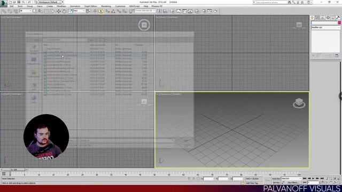Open the Workspace Default dropdown
The height and width of the screenshot is (192, 342).
tap(50, 2)
